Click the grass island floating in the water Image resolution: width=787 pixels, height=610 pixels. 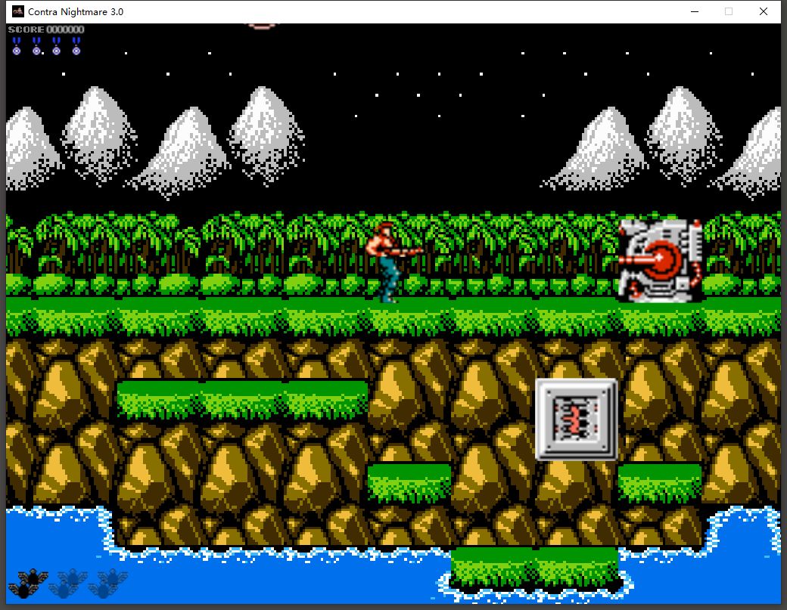[535, 569]
